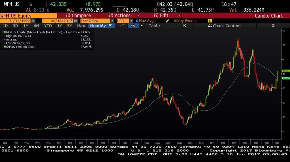Screen dimensions: 290x162
Task: Click the WFM US Equity legend row
Action: coord(47,32)
